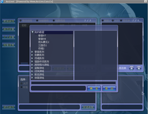The height and width of the screenshot is (114, 148).
Task: Select the 大厅 radio in contacts panel header
Action: 113,21
